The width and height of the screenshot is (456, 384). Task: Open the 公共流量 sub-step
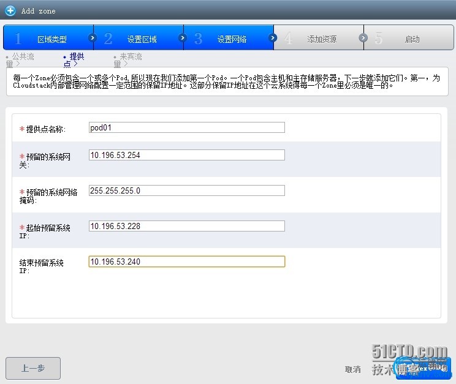pyautogui.click(x=20, y=60)
